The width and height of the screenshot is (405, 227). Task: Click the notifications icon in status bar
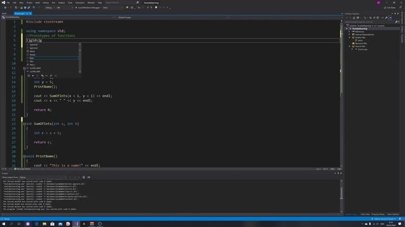401,219
